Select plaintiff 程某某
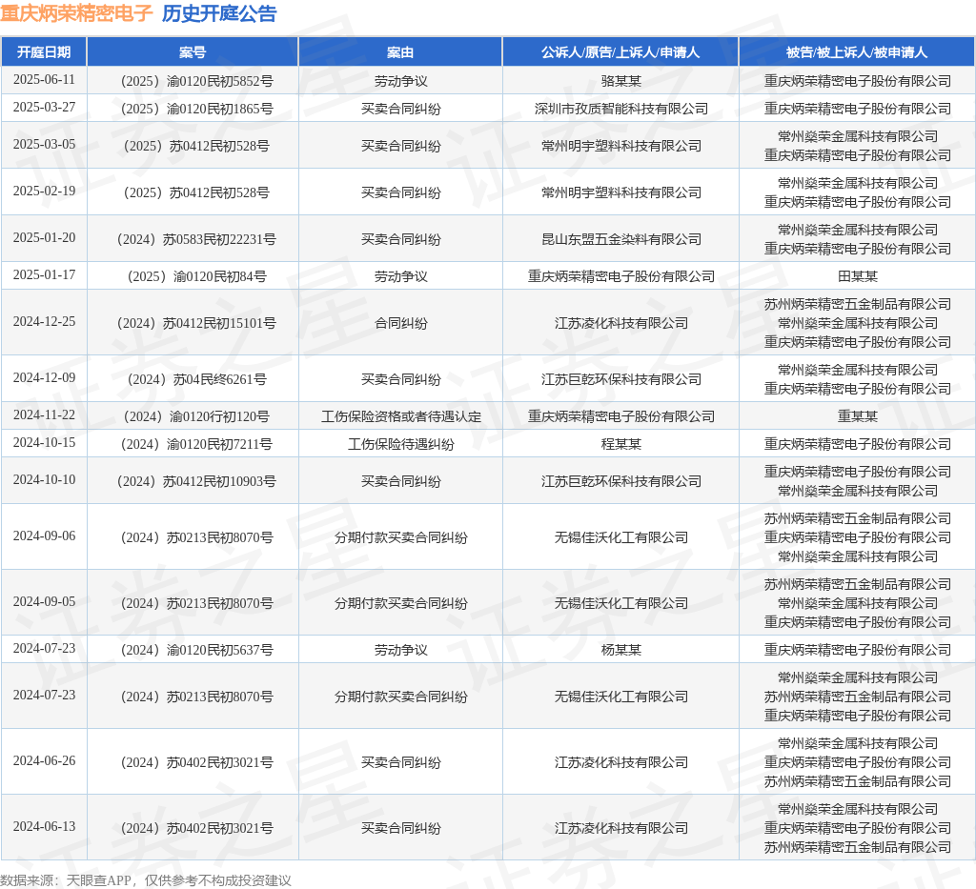The width and height of the screenshot is (976, 889). click(620, 444)
